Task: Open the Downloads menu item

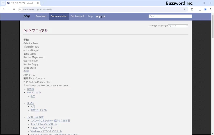Action: [x=41, y=16]
